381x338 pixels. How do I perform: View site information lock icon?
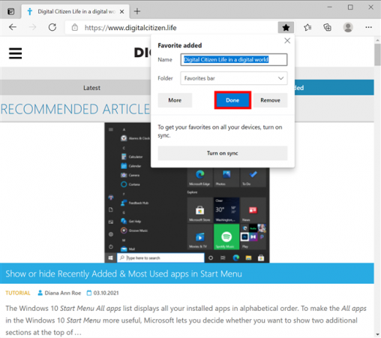tap(75, 27)
